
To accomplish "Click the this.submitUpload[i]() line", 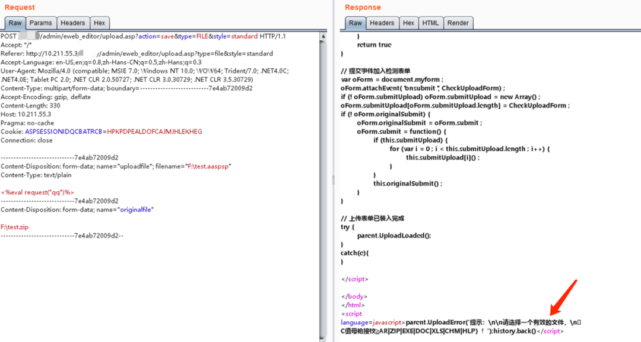I will (x=443, y=157).
